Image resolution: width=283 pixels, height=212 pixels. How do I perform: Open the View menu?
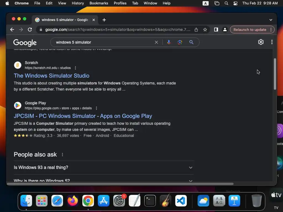click(62, 3)
